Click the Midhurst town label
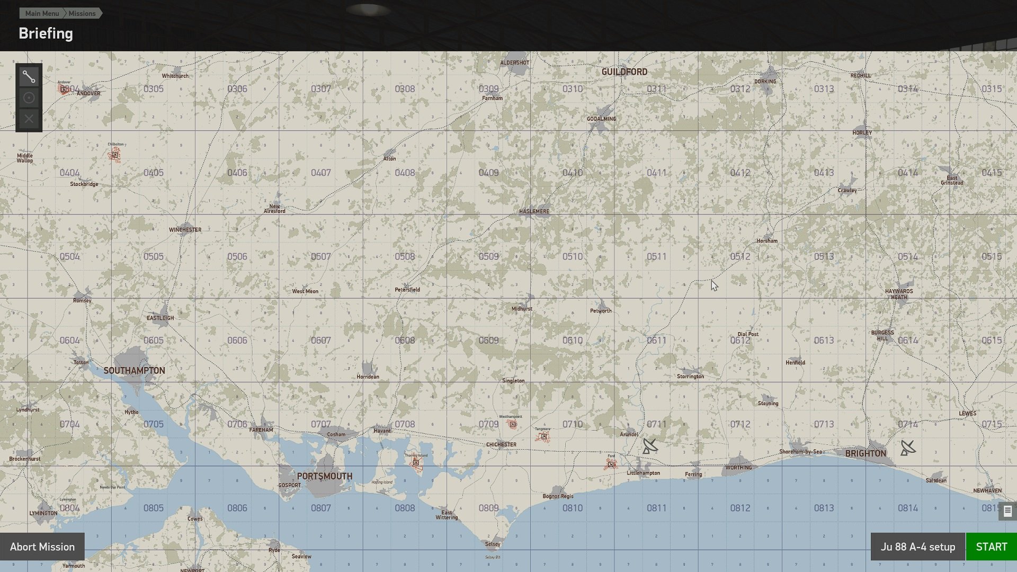Viewport: 1017px width, 572px height. (522, 309)
